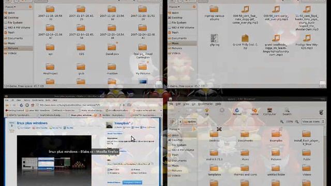Click Home icon in file browser toolbar
Viewport: 331px width, 186px height.
click(x=254, y=112)
